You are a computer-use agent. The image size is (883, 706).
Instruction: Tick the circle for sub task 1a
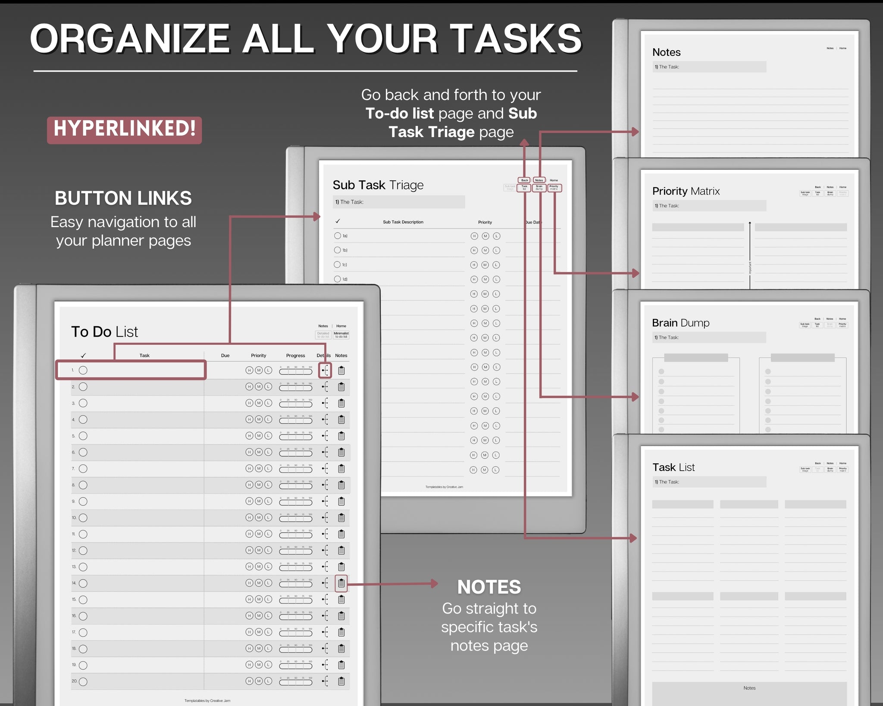(x=337, y=236)
